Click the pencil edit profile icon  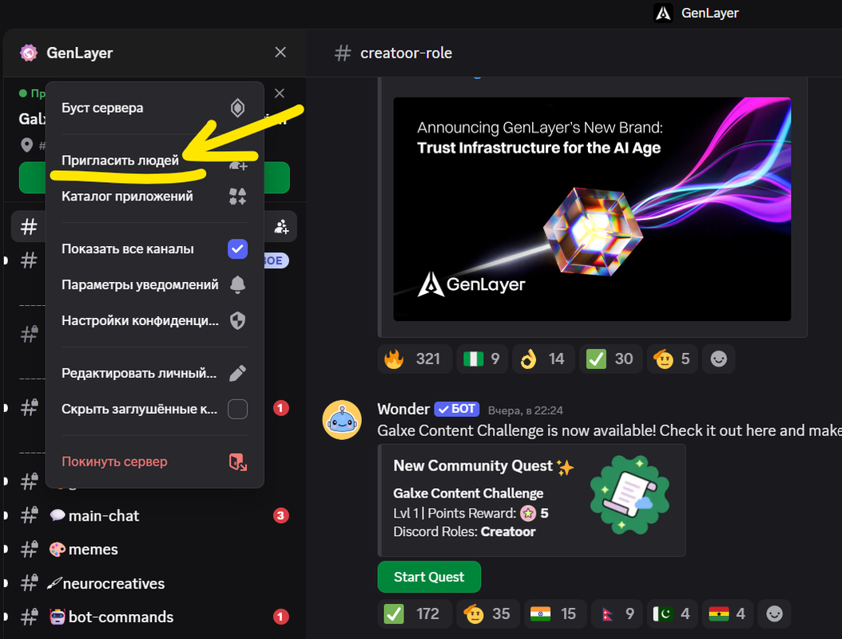tap(237, 373)
